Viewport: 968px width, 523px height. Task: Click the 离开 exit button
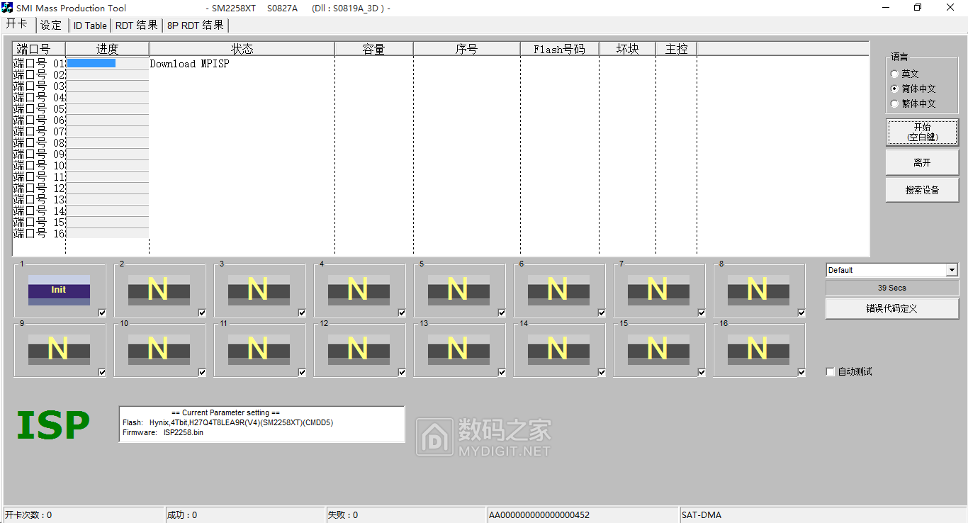click(922, 162)
